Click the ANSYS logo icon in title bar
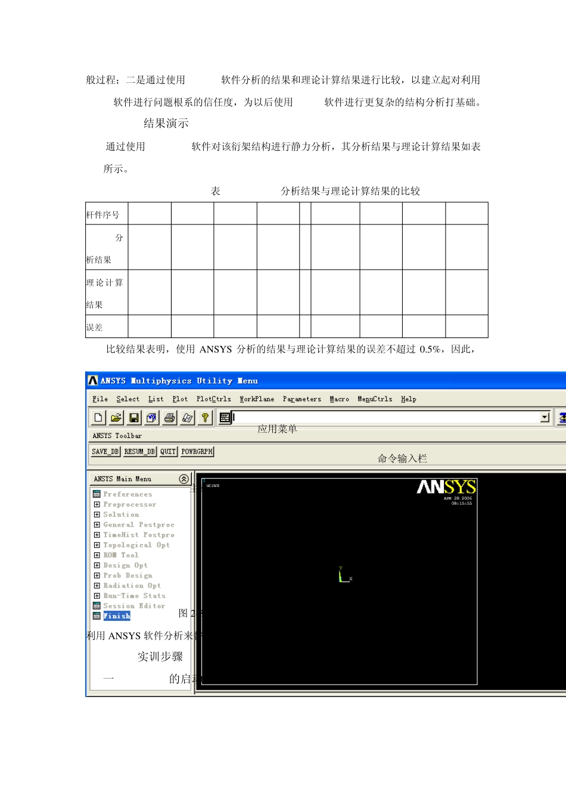Image resolution: width=566 pixels, height=800 pixels. click(93, 380)
